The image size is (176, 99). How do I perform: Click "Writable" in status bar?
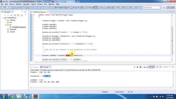click(x=105, y=92)
